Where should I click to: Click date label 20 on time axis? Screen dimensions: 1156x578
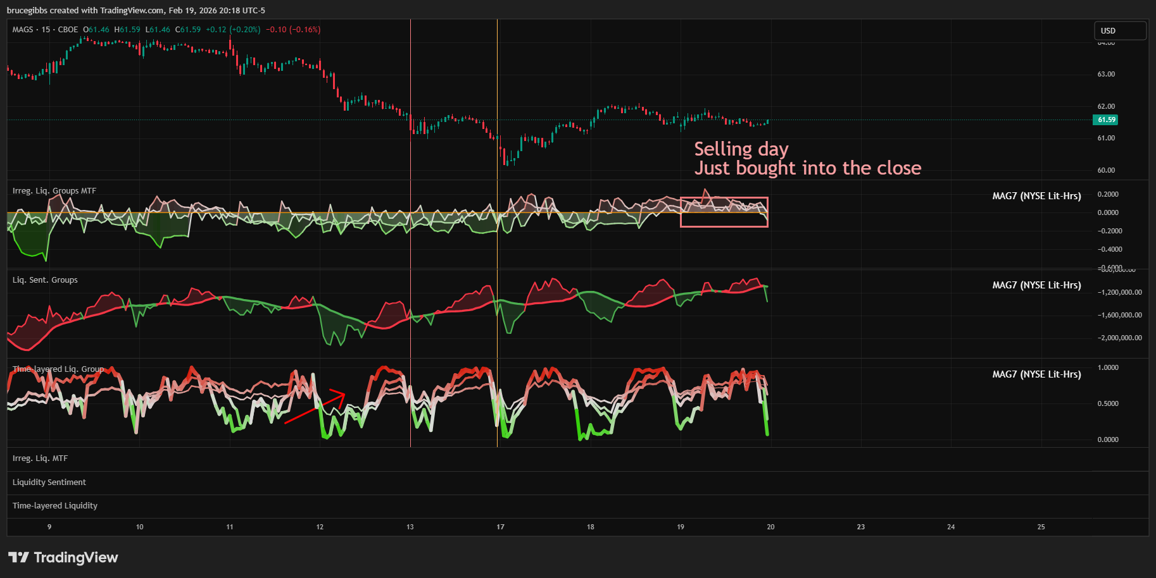point(770,527)
